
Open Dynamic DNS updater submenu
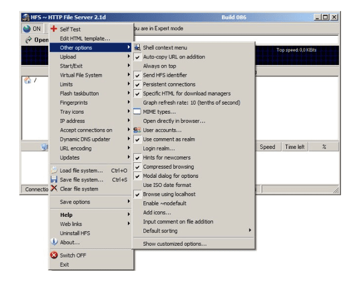pyautogui.click(x=90, y=139)
